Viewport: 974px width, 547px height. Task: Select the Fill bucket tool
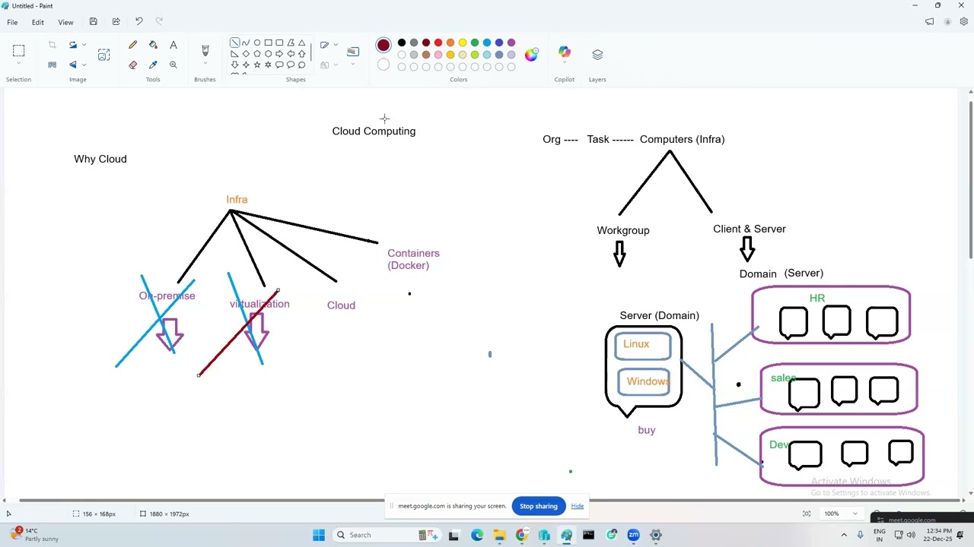(153, 45)
